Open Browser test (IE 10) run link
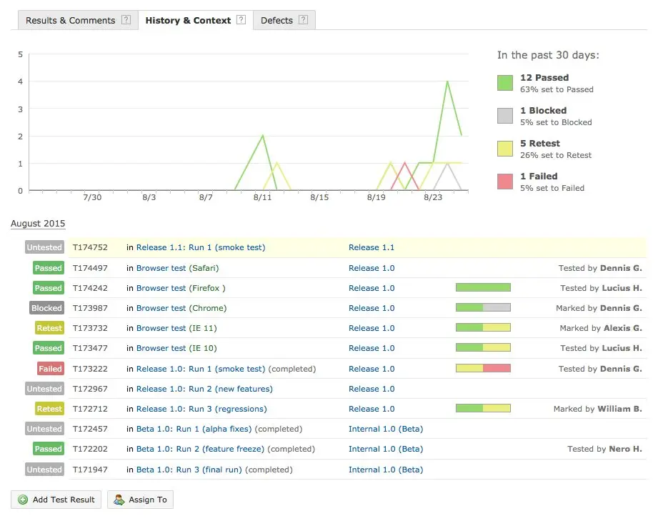 (176, 348)
